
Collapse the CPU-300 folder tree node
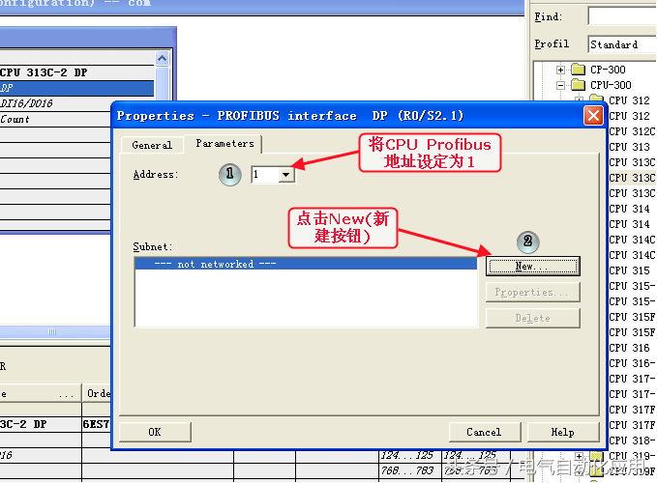point(560,85)
